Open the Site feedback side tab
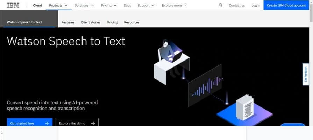The width and height of the screenshot is (313, 140). coord(306,74)
